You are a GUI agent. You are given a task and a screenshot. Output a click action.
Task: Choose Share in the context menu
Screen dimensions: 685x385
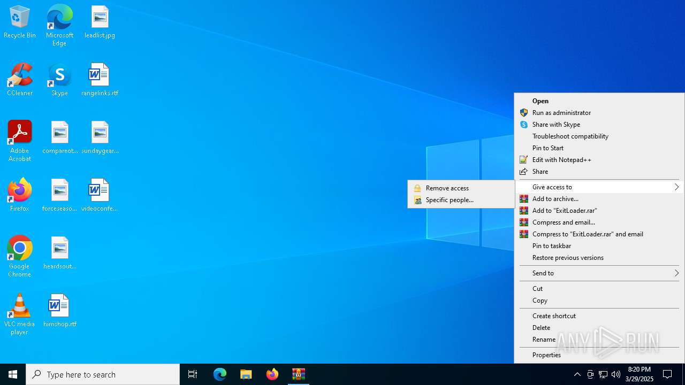click(x=599, y=172)
